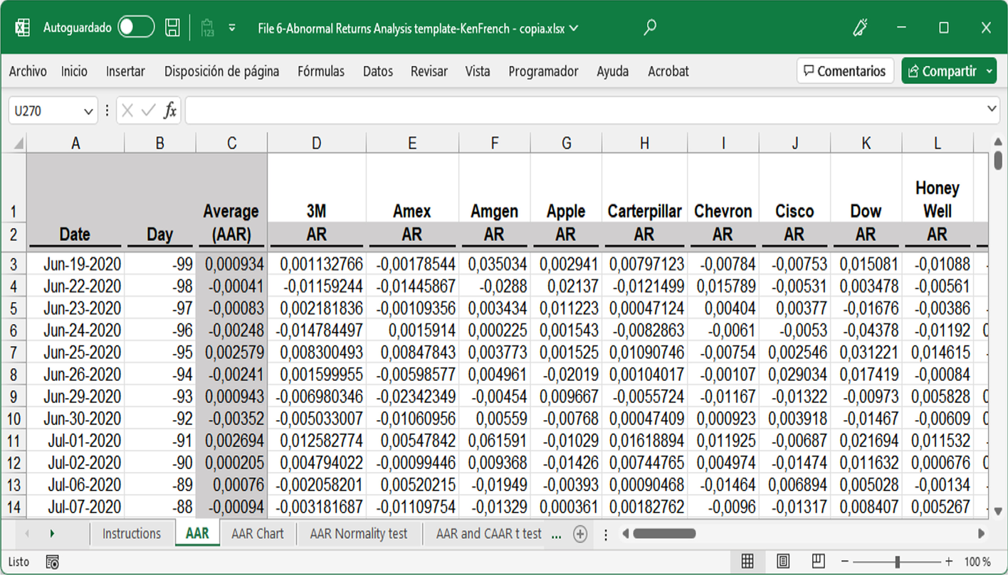Screen dimensions: 1008x575
Task: Click the horizontal scrollbar thumb
Action: pyautogui.click(x=664, y=534)
